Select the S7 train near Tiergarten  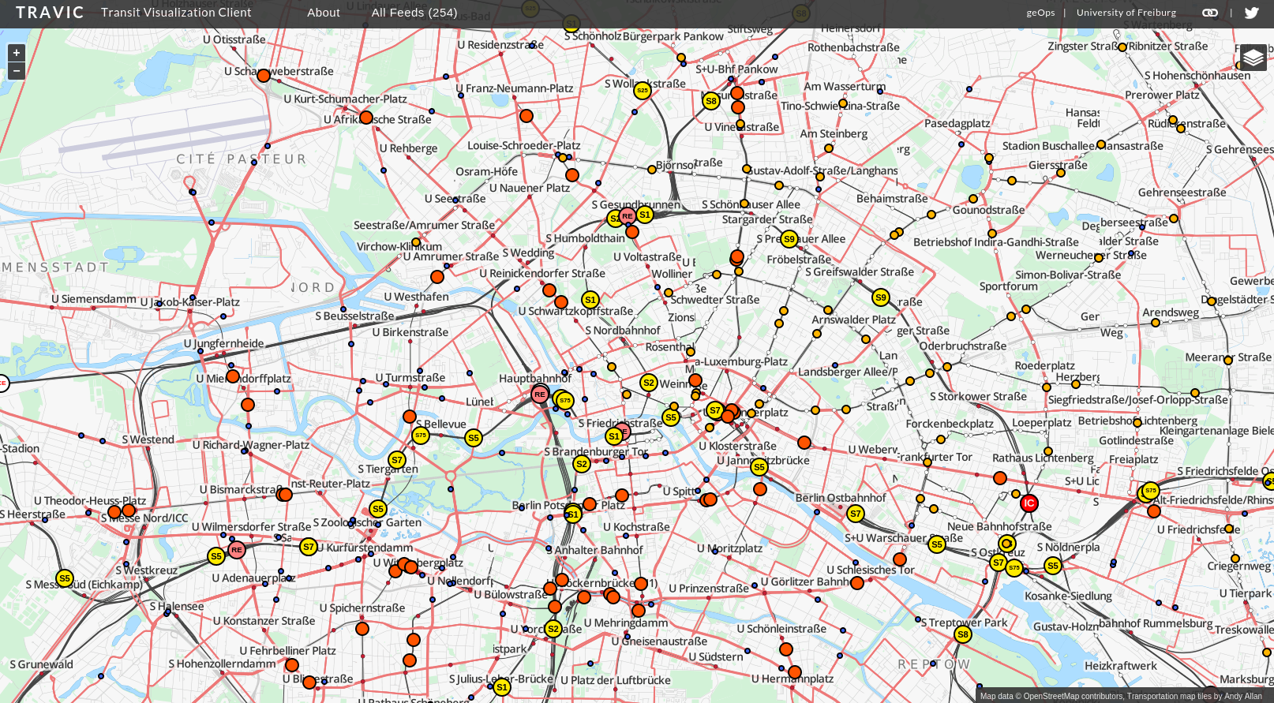click(x=397, y=459)
